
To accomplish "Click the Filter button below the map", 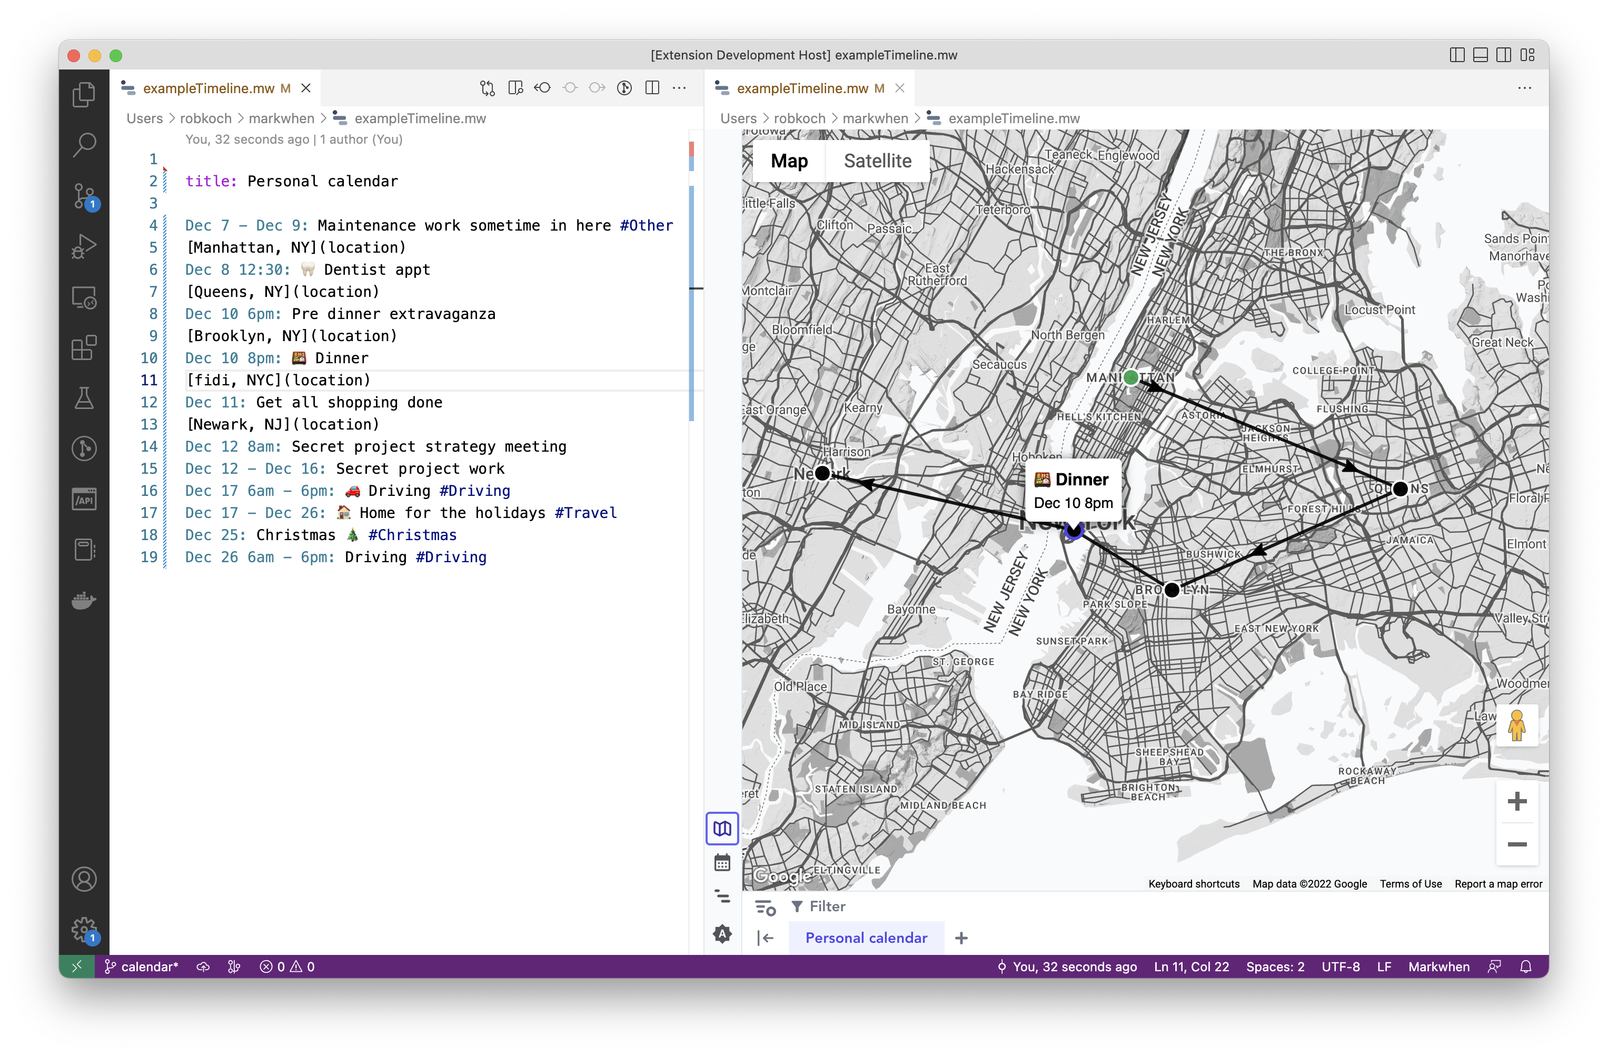I will coord(818,906).
